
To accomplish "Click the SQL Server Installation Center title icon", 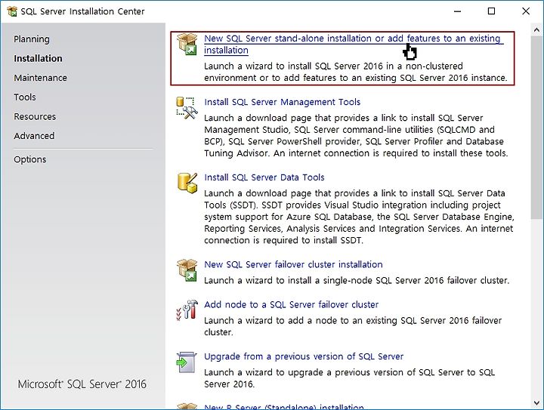I will coord(12,11).
